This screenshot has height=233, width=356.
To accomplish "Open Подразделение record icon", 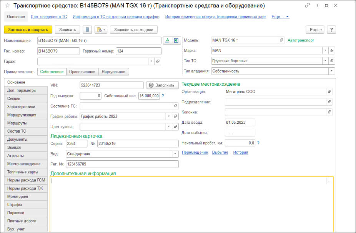I will [x=329, y=102].
